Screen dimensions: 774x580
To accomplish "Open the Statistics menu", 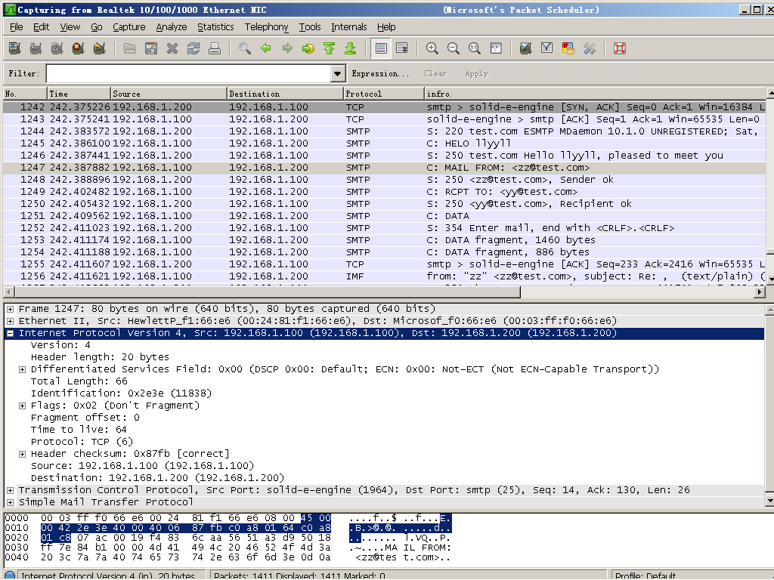I will coord(215,27).
